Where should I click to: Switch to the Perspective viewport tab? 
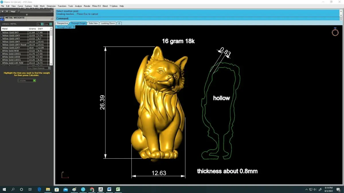pos(62,23)
